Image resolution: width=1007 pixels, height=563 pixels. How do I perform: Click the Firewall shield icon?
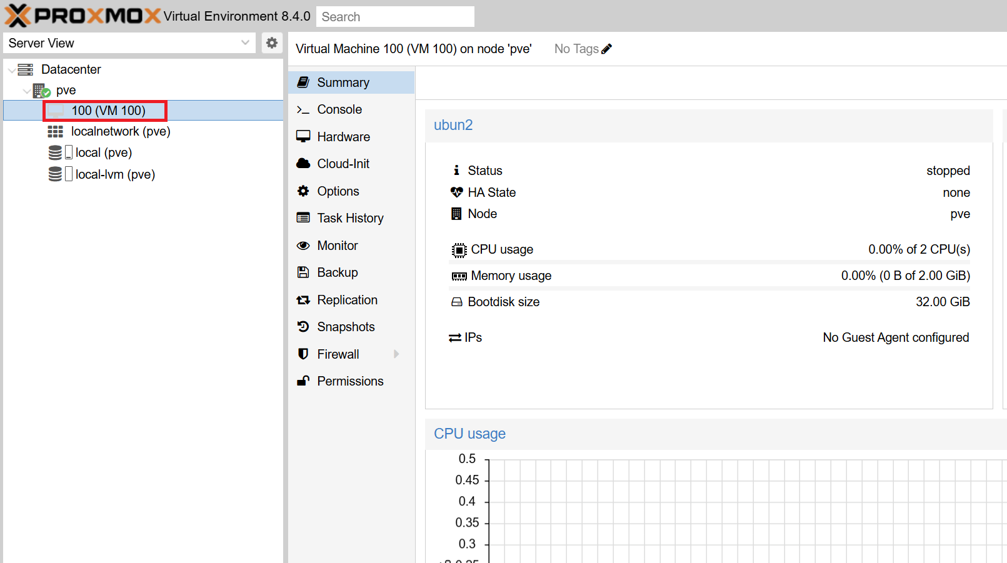point(303,354)
